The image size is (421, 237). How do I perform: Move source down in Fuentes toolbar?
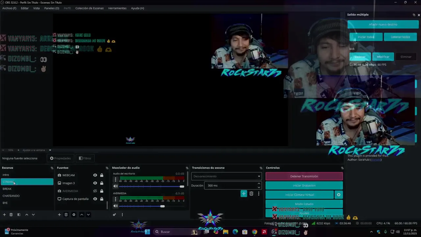[88, 215]
